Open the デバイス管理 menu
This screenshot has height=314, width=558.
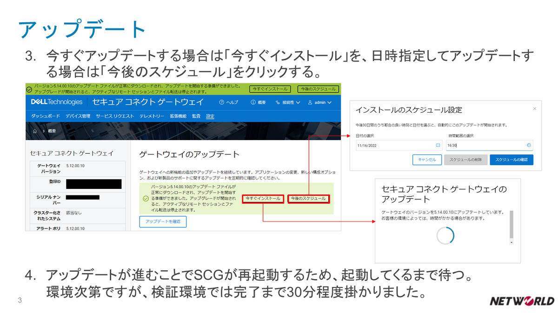click(x=78, y=116)
